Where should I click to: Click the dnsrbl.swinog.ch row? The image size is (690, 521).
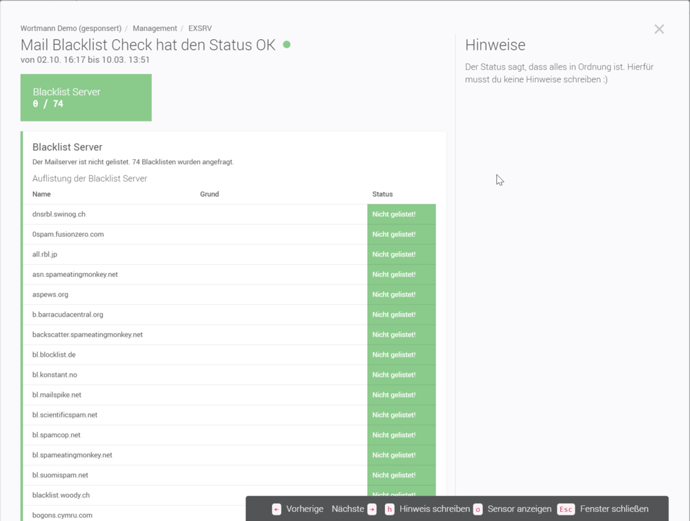click(59, 214)
